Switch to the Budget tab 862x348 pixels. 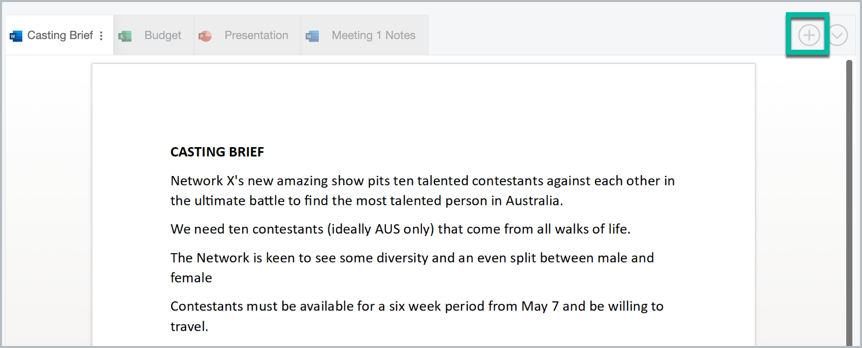[x=154, y=35]
